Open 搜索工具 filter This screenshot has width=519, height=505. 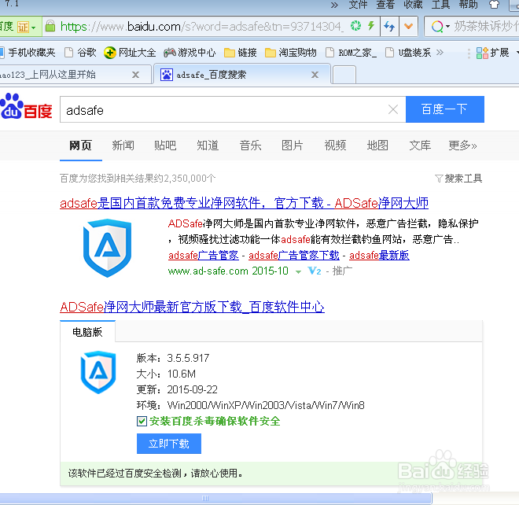pyautogui.click(x=458, y=179)
